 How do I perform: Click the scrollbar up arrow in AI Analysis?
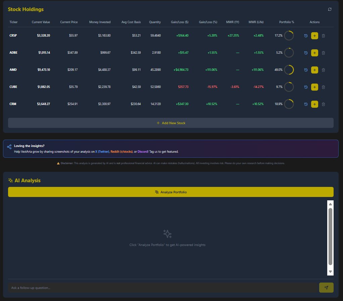click(330, 204)
